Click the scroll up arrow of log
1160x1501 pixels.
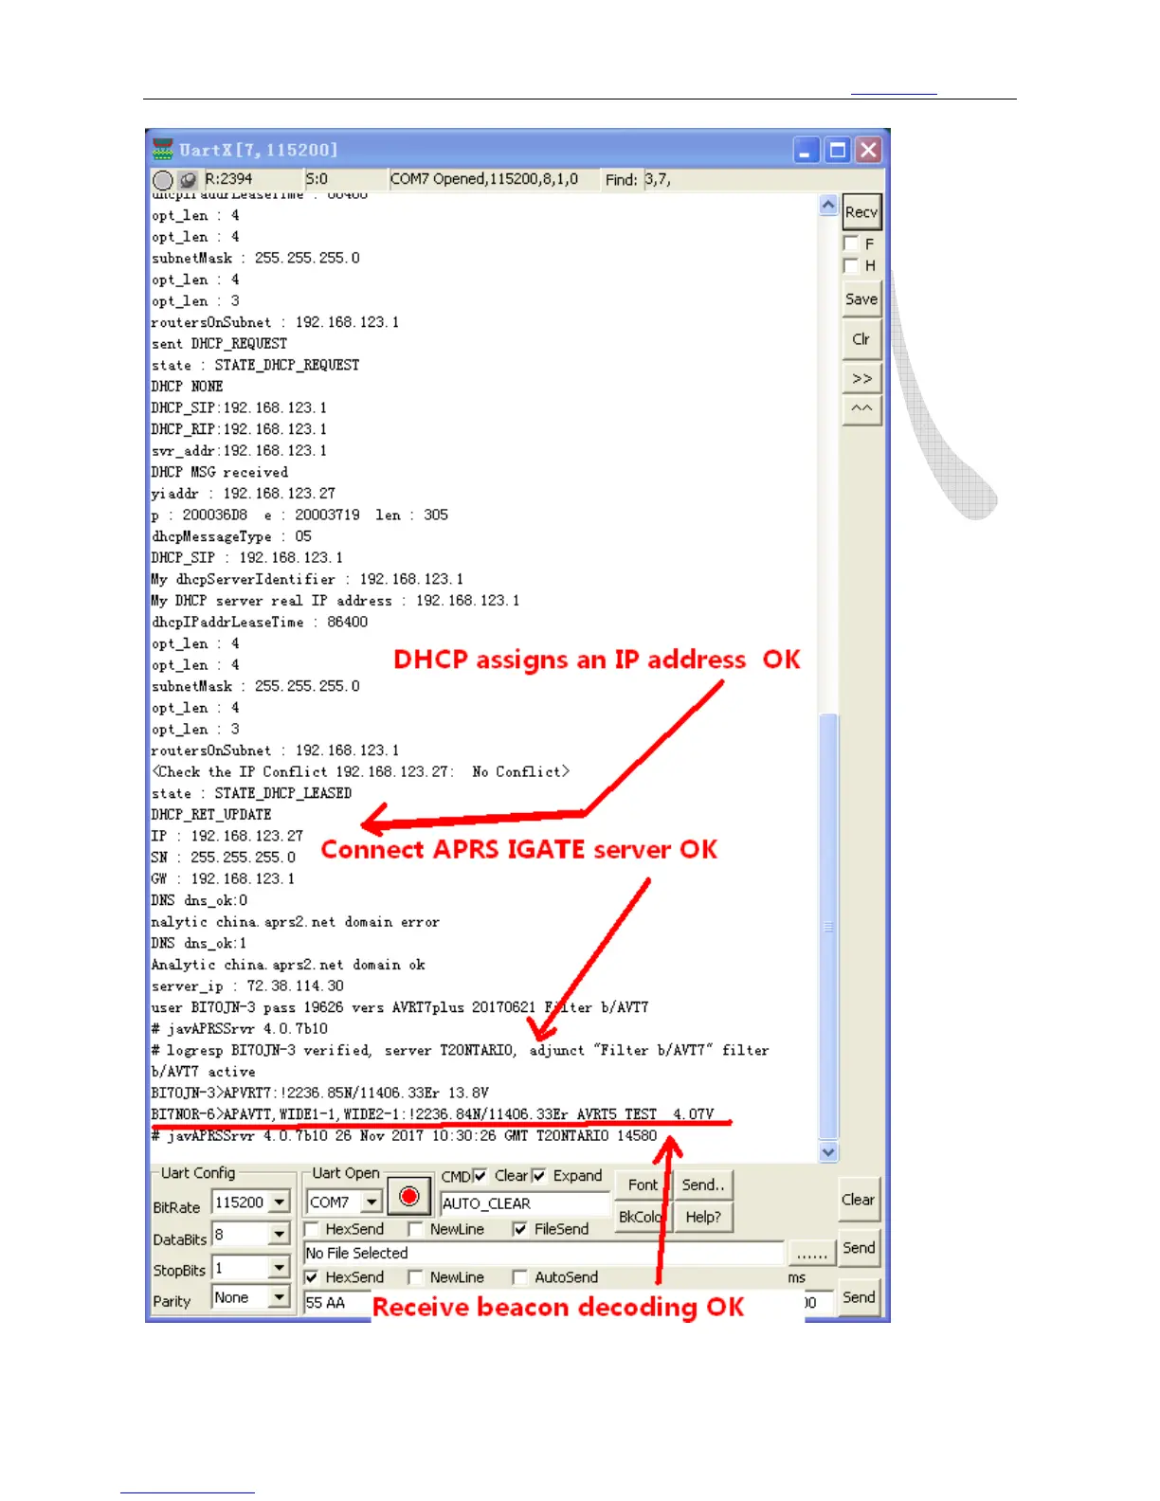point(828,205)
